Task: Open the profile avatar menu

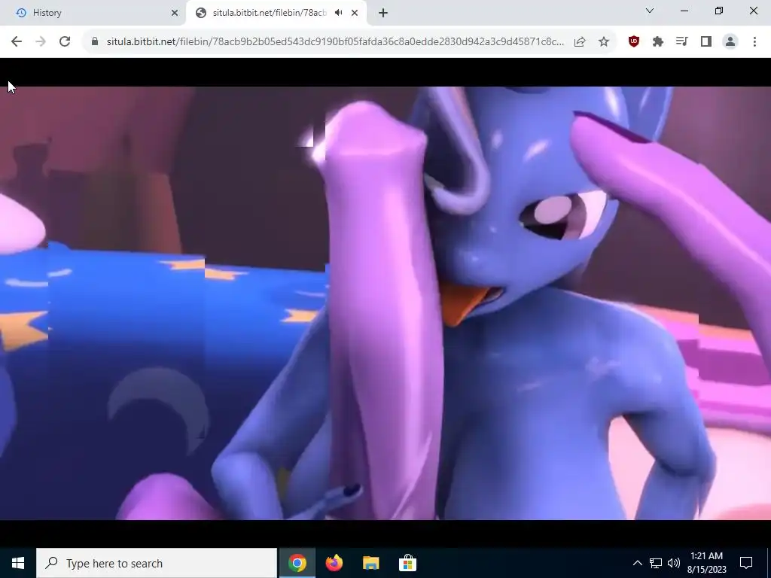Action: (730, 42)
